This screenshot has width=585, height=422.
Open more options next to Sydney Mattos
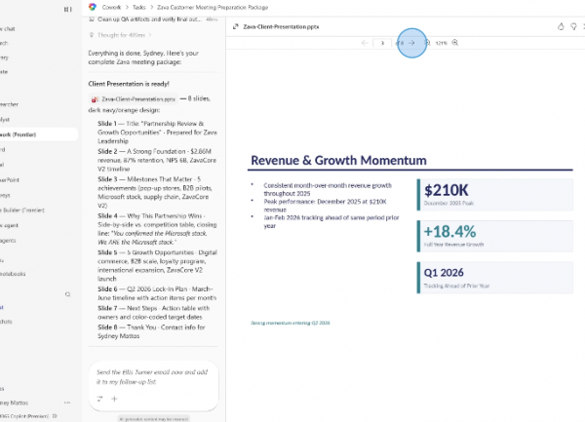click(x=67, y=402)
